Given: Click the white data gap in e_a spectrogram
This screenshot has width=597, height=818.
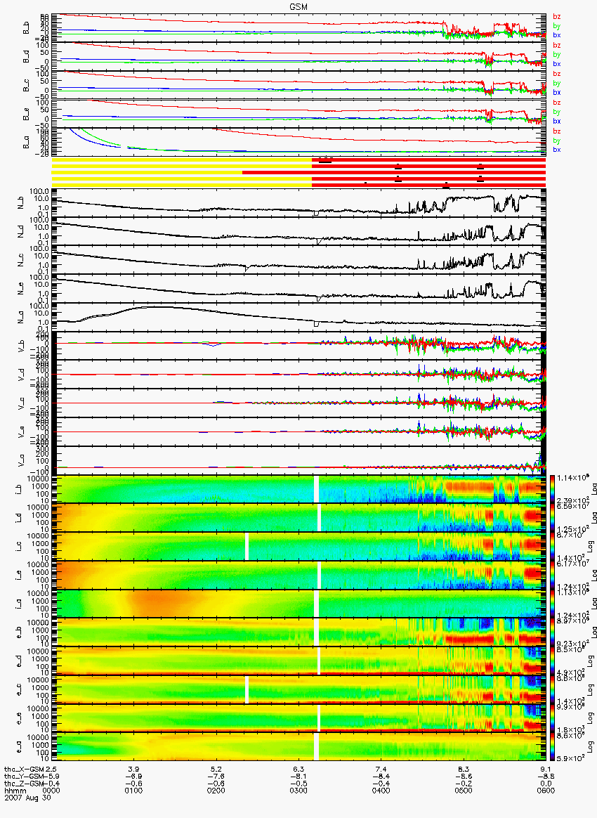Looking at the screenshot, I should tap(315, 746).
